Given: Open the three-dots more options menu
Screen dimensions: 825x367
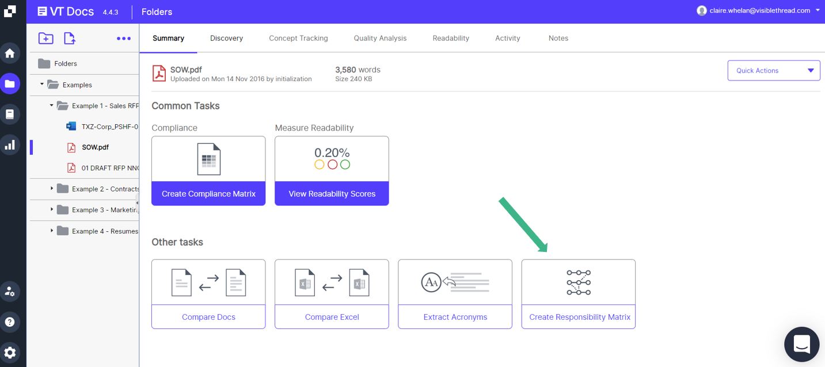Looking at the screenshot, I should click(x=124, y=39).
